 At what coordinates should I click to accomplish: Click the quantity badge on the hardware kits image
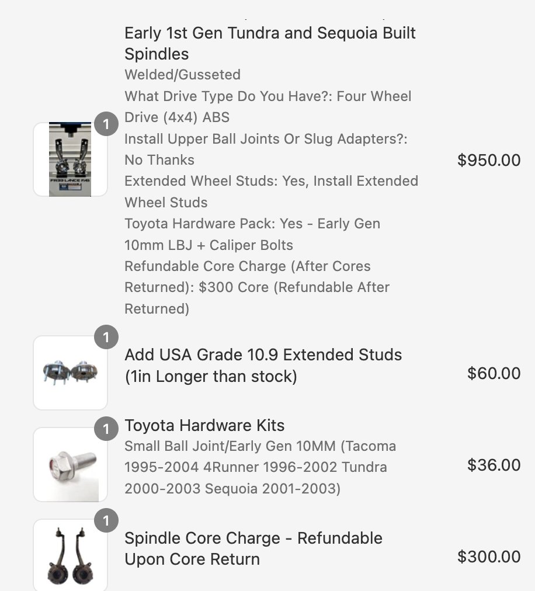[x=106, y=429]
